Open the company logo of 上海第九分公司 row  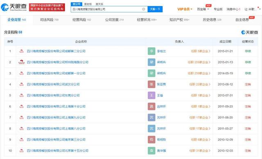(x=21, y=117)
